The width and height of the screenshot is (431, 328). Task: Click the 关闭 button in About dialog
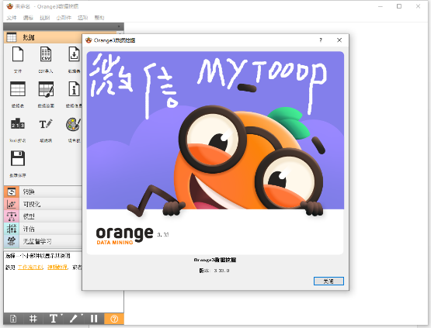point(328,281)
